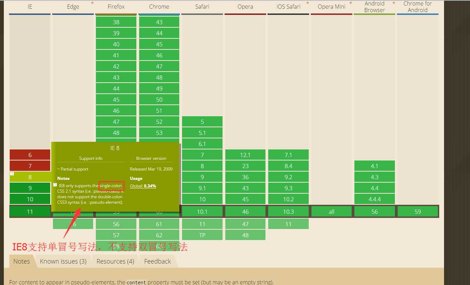Select the Android Browser 4.3 cell
Viewport: 470px width, 285px height.
374,177
